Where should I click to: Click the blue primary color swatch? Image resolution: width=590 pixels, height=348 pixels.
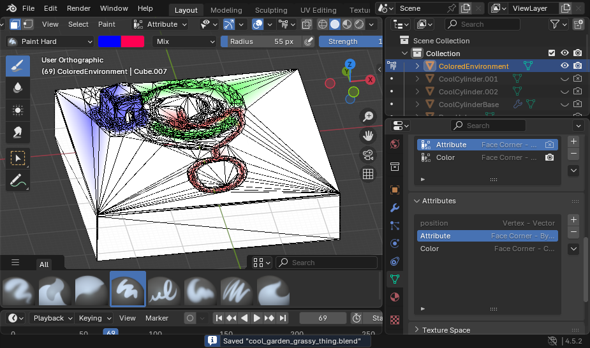(x=109, y=41)
